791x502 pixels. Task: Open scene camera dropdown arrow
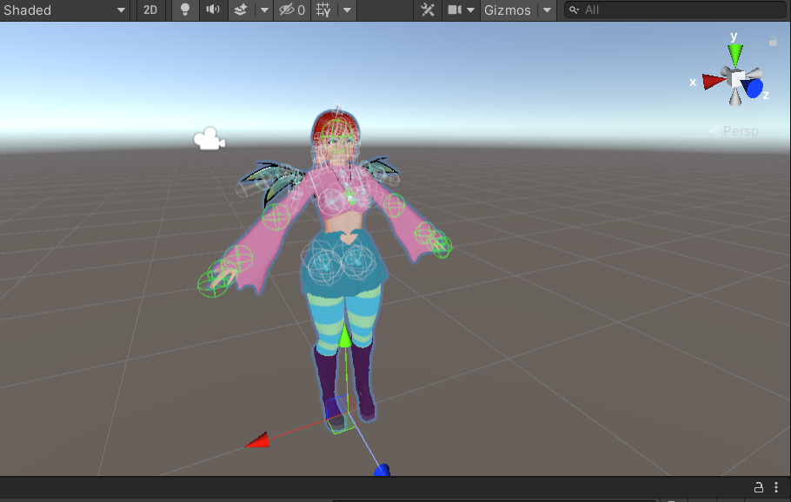(470, 10)
